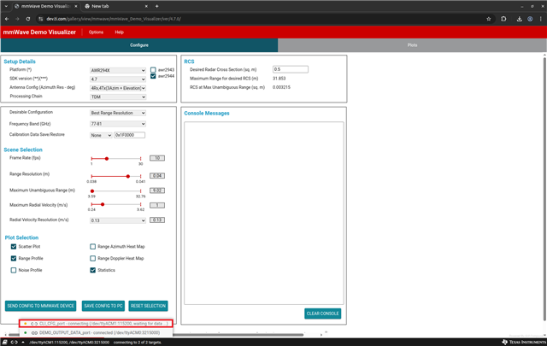Screen dimensions: 547x346
Task: Click the Frame Rate slider handle
Action: point(107,159)
